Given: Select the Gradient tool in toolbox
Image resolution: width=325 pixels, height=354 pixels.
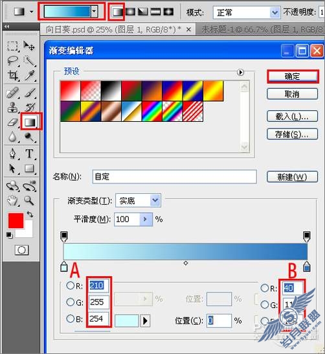Looking at the screenshot, I should pos(30,122).
